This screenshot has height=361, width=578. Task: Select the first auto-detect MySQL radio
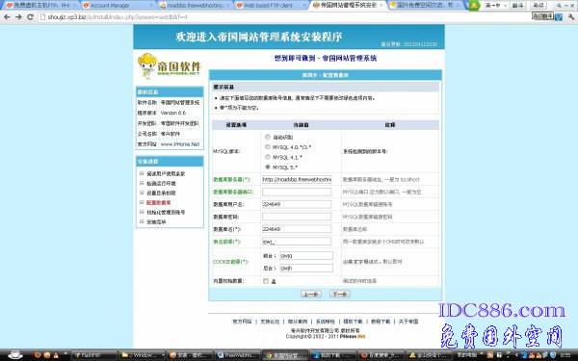(268, 137)
